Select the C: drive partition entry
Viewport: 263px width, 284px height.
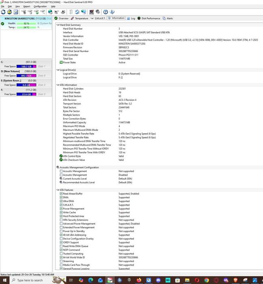26,64
